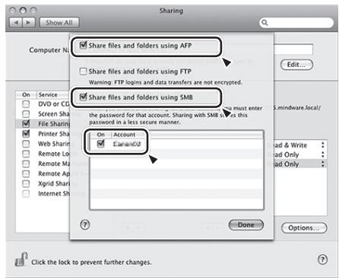Enable the Screen Sharing checkbox
This screenshot has height=280, width=339.
pyautogui.click(x=26, y=113)
